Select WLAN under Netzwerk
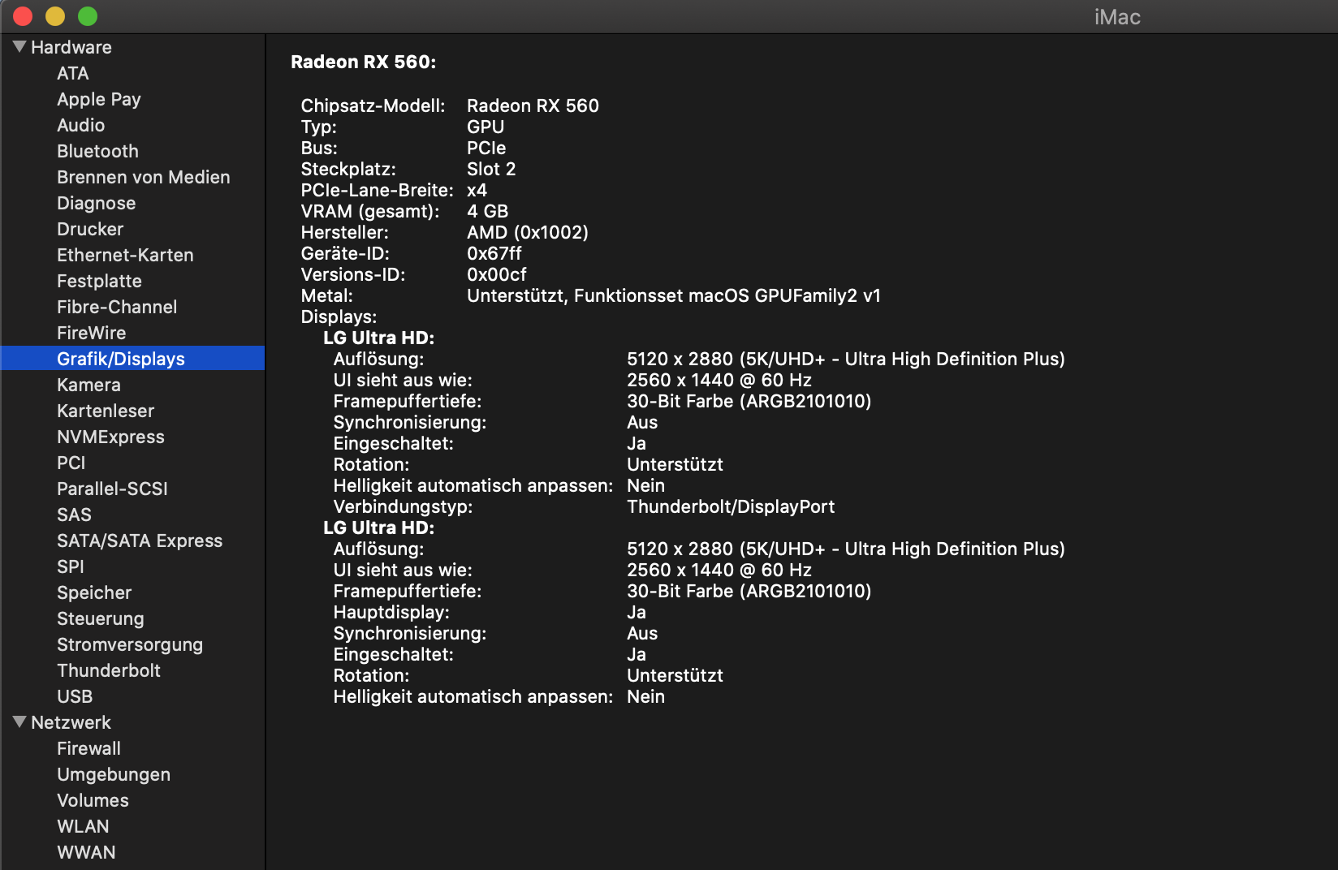 click(83, 826)
